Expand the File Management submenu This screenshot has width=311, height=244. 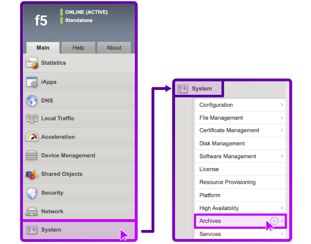click(282, 118)
